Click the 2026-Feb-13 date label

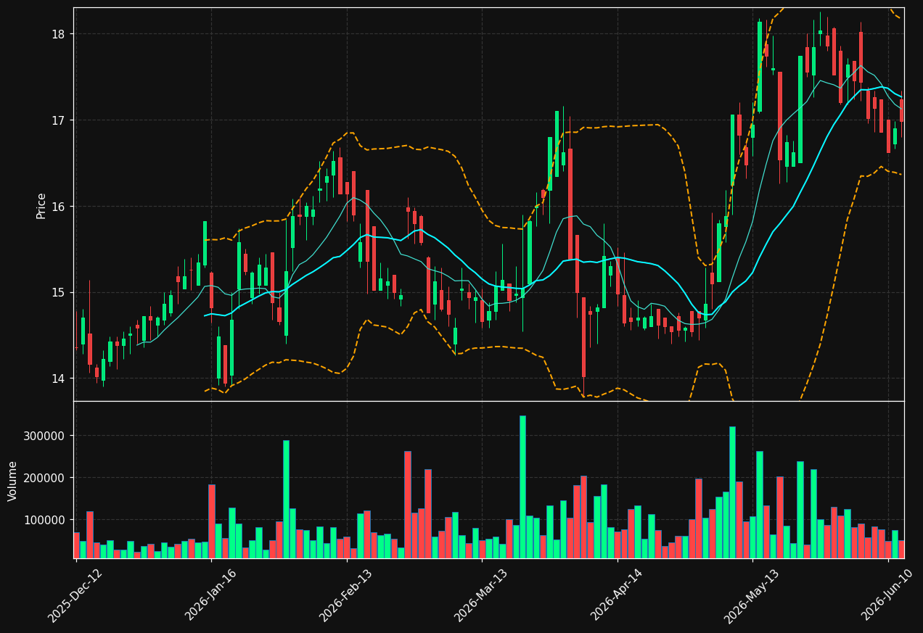click(x=345, y=595)
